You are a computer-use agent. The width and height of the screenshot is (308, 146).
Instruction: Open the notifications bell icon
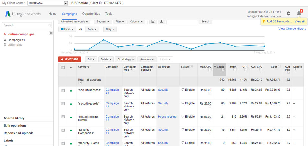click(299, 13)
